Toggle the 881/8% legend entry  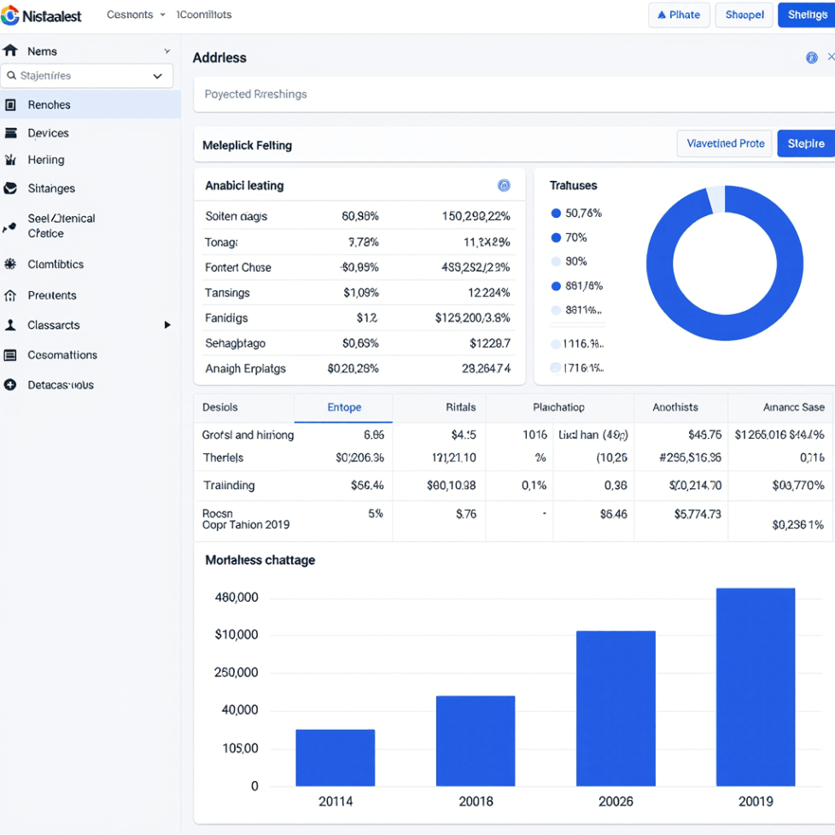click(x=556, y=286)
